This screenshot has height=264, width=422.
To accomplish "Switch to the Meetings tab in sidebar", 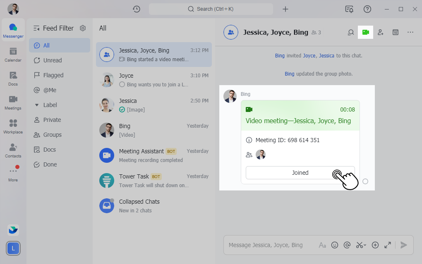I will (13, 102).
